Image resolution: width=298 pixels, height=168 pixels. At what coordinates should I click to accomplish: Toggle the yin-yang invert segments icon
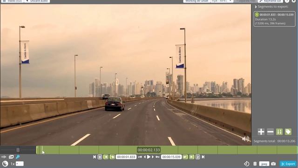(5, 164)
